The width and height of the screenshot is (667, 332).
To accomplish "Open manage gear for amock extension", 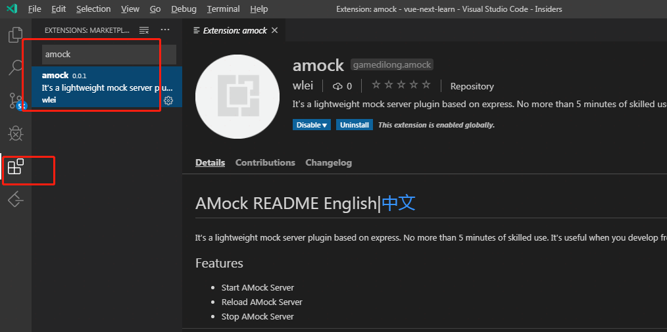I will click(168, 101).
